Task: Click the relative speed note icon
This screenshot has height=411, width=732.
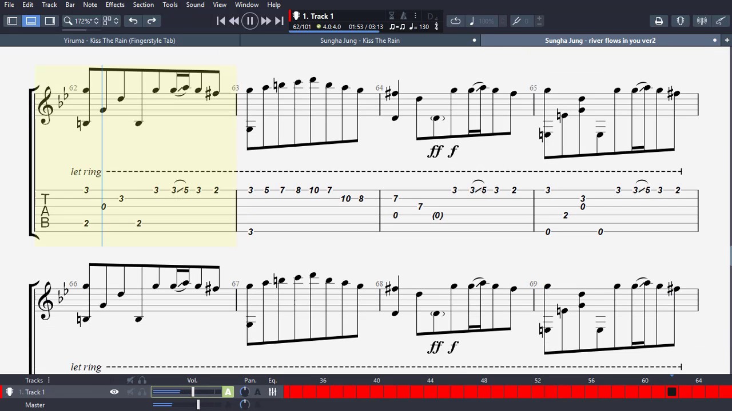Action: pos(472,21)
